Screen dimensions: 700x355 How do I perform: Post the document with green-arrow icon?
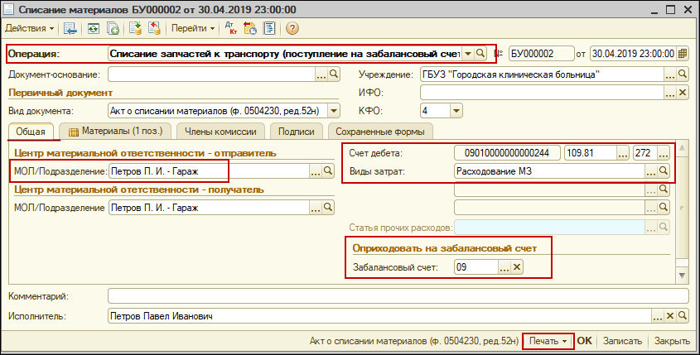[135, 28]
